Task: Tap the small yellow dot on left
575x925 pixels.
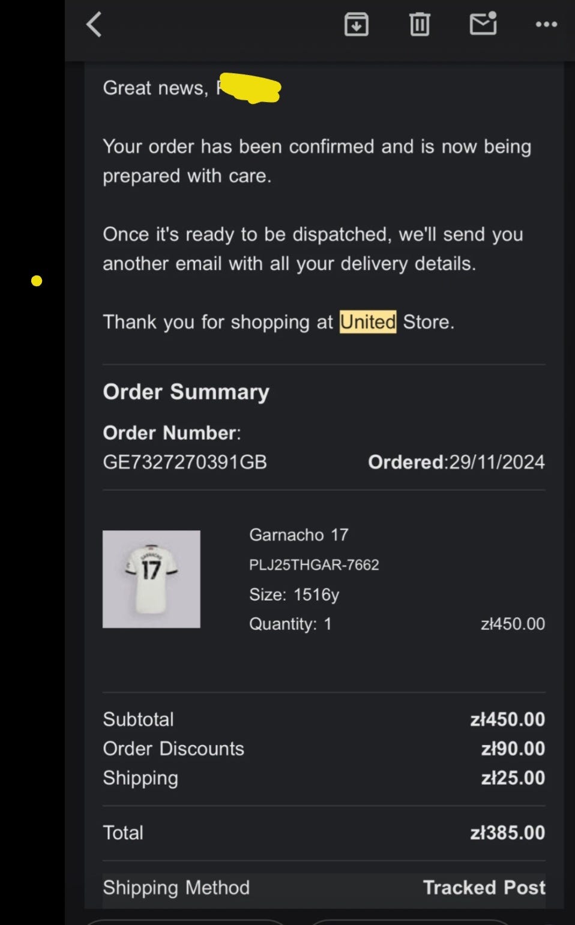Action: pyautogui.click(x=37, y=281)
